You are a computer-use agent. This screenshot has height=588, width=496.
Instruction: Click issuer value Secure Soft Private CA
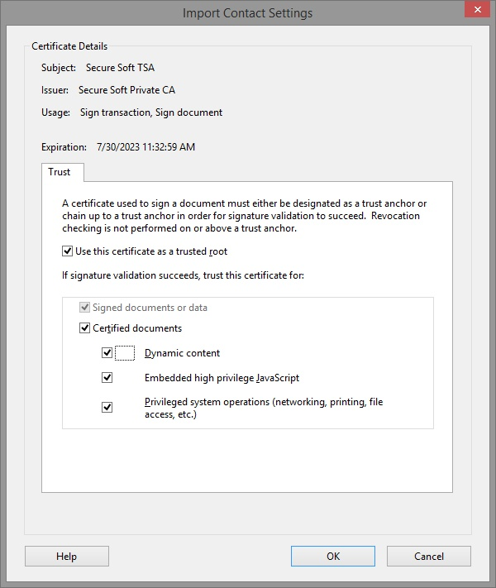126,90
